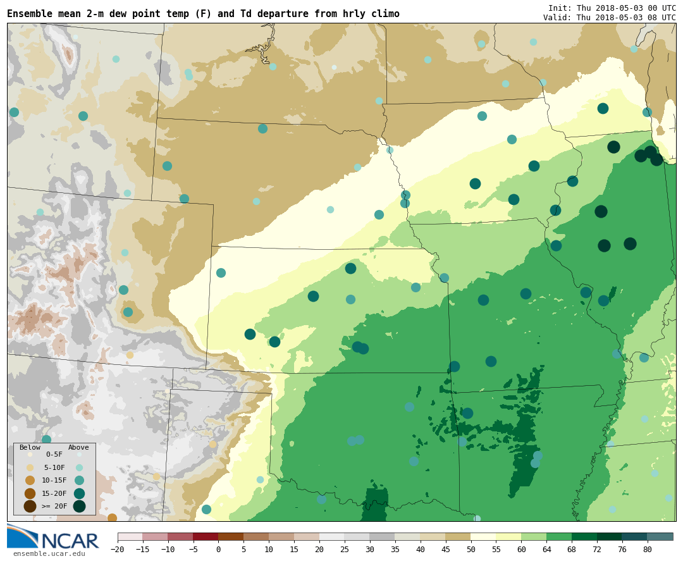Image resolution: width=683 pixels, height=561 pixels.
Task: Click the '68' colorbar tick label
Action: (x=572, y=549)
